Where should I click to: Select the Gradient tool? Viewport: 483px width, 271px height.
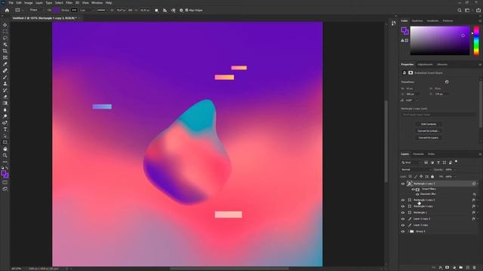point(5,103)
